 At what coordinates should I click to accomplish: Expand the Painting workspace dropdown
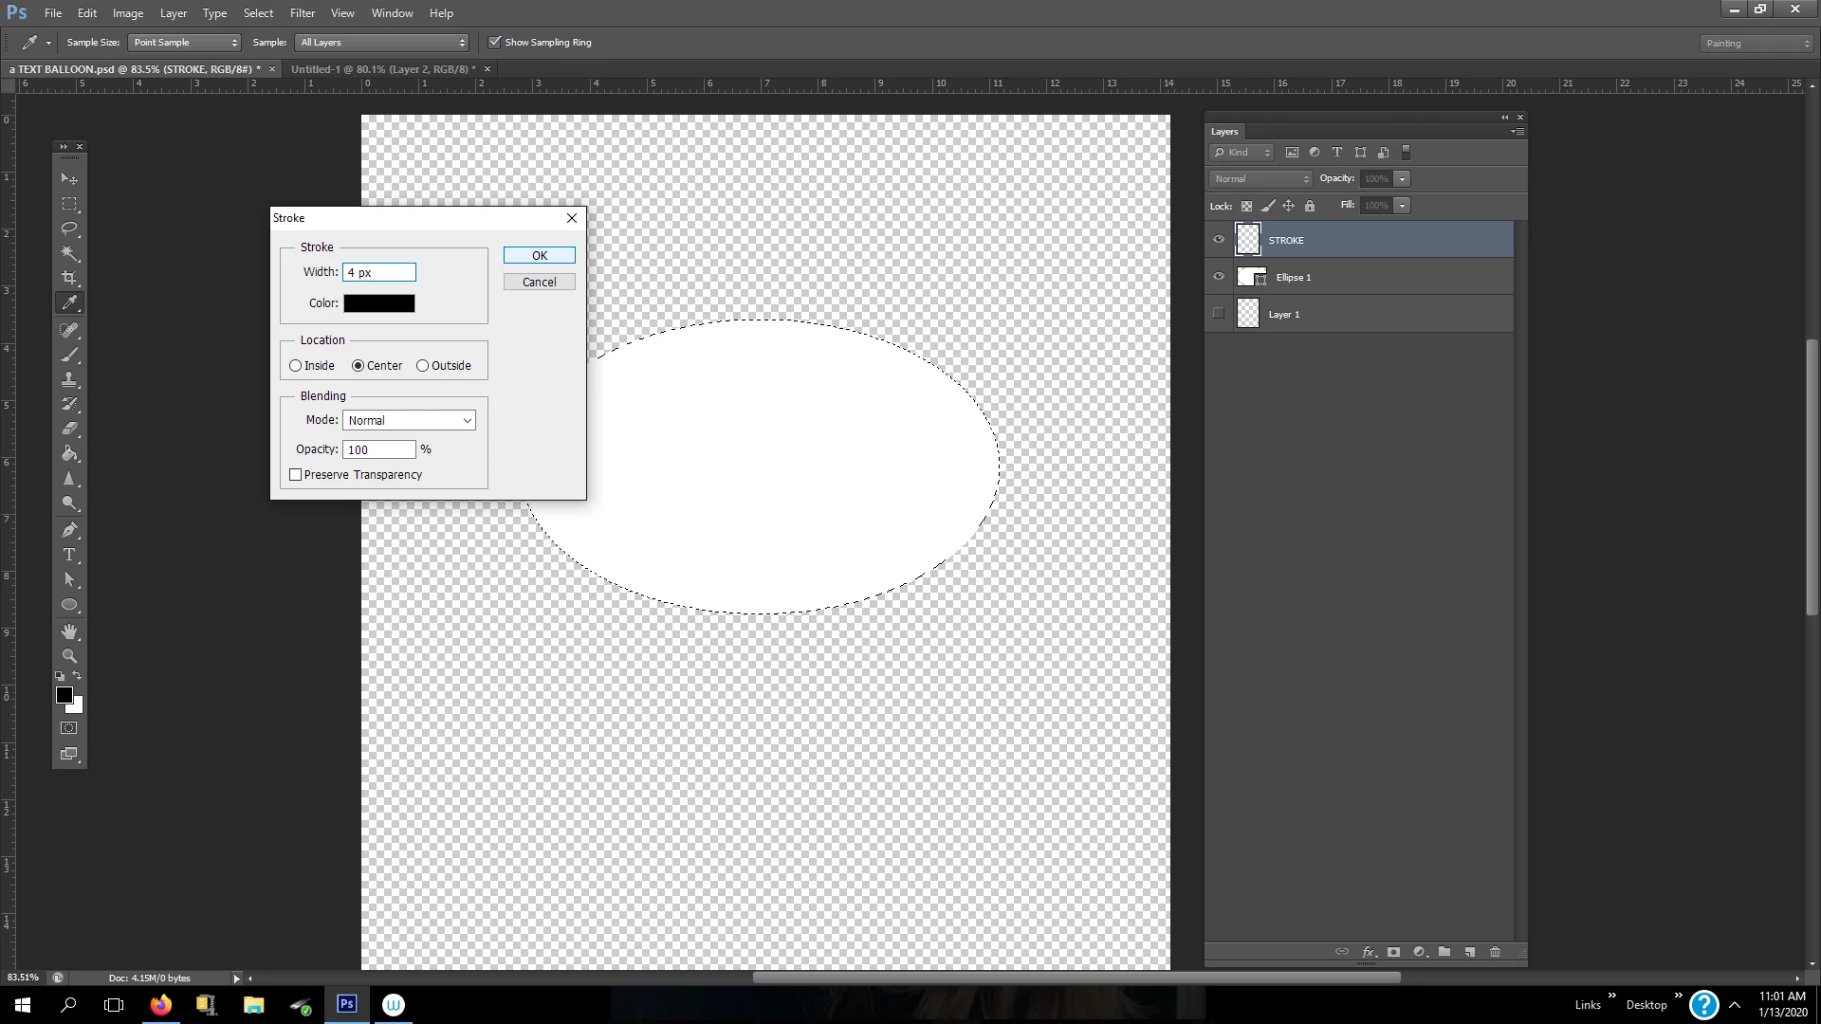point(1757,44)
